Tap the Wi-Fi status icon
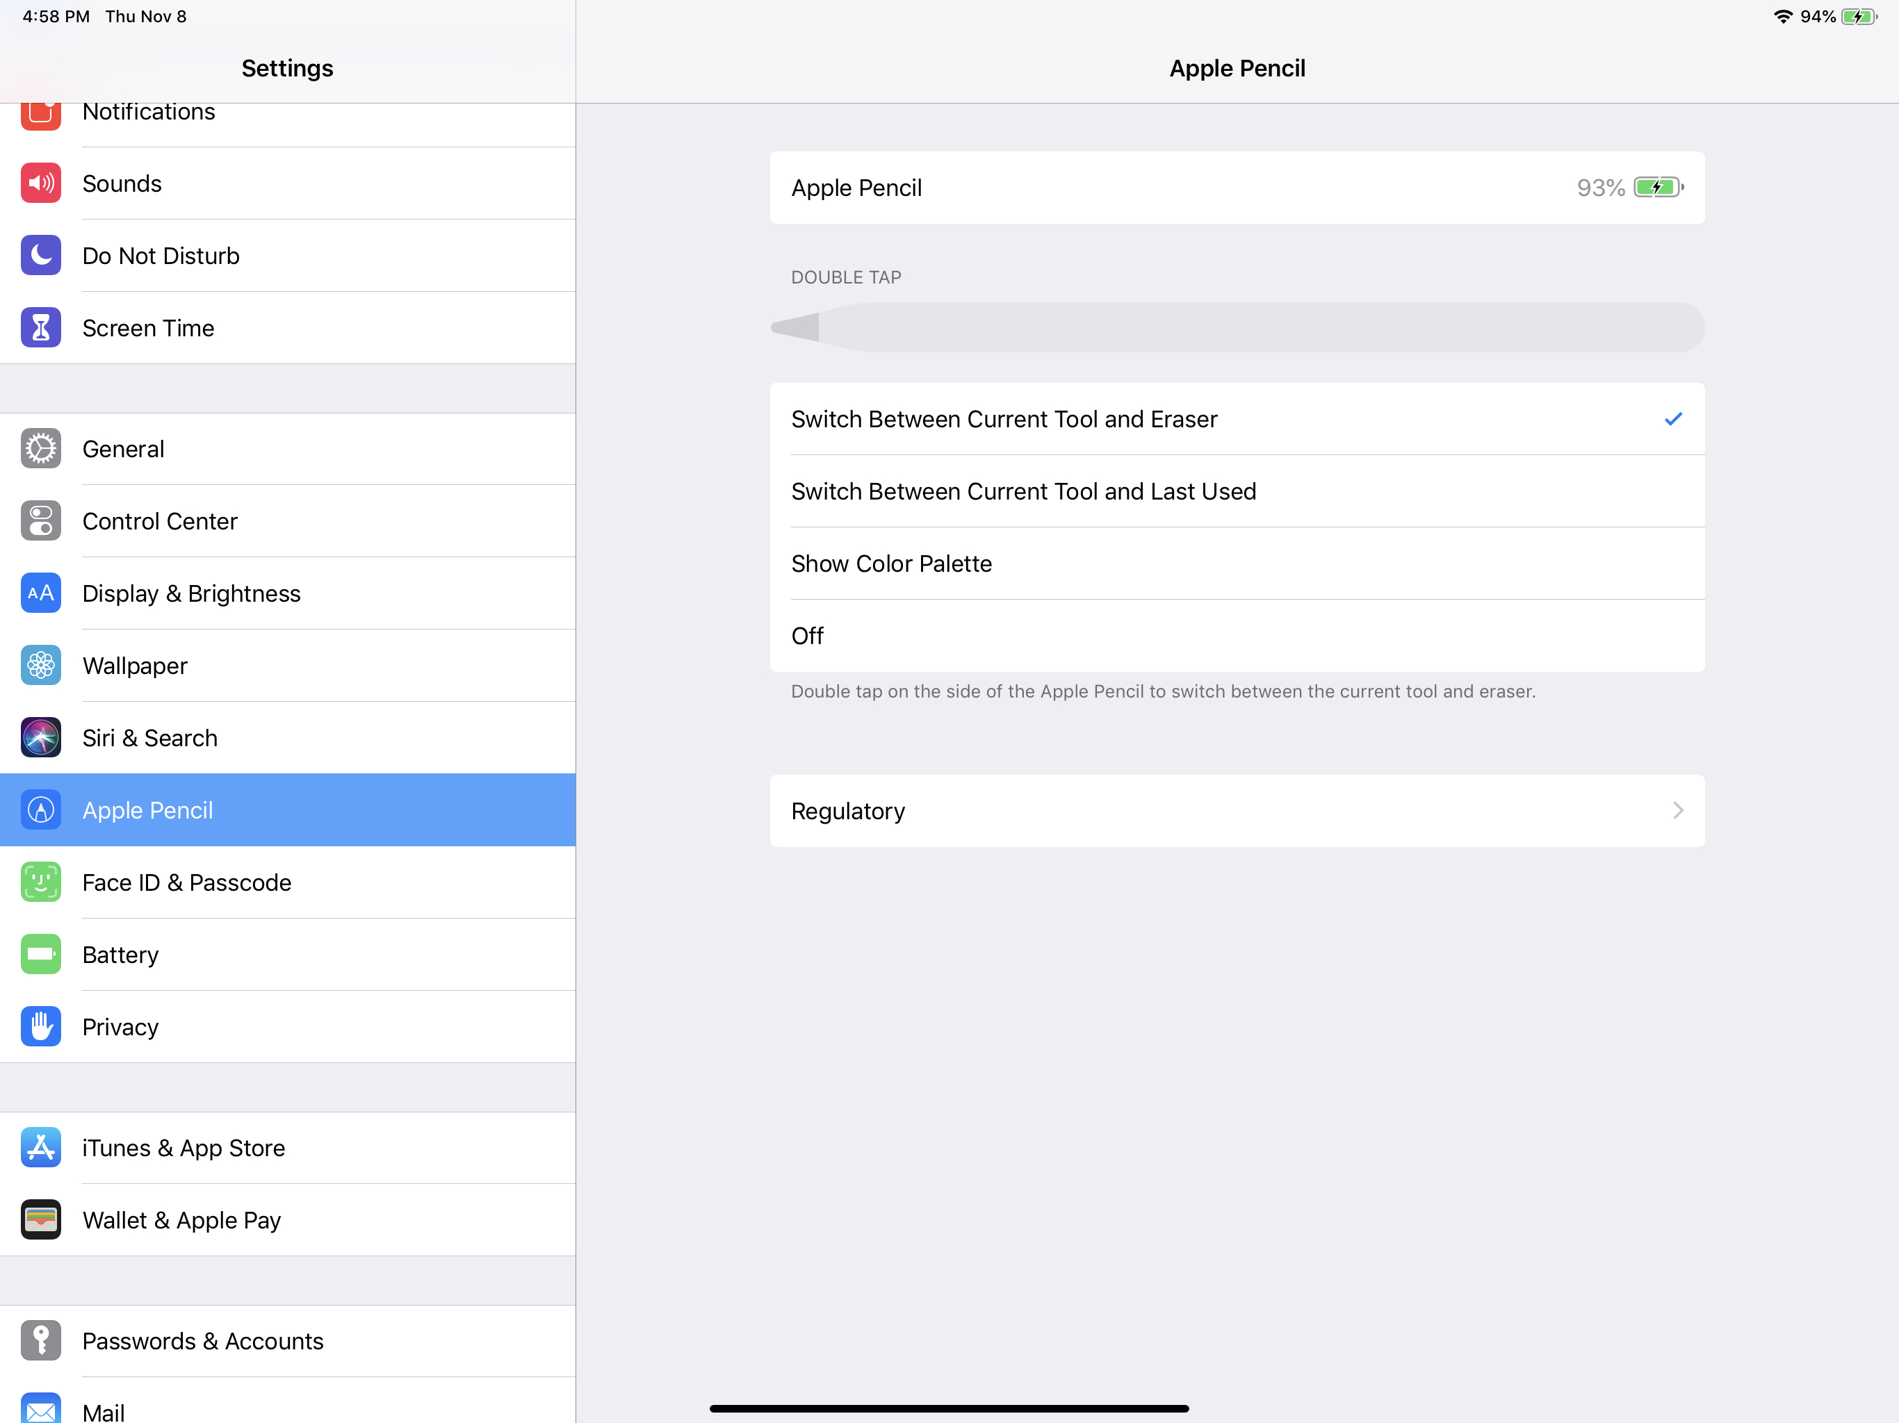1899x1423 pixels. [1783, 16]
